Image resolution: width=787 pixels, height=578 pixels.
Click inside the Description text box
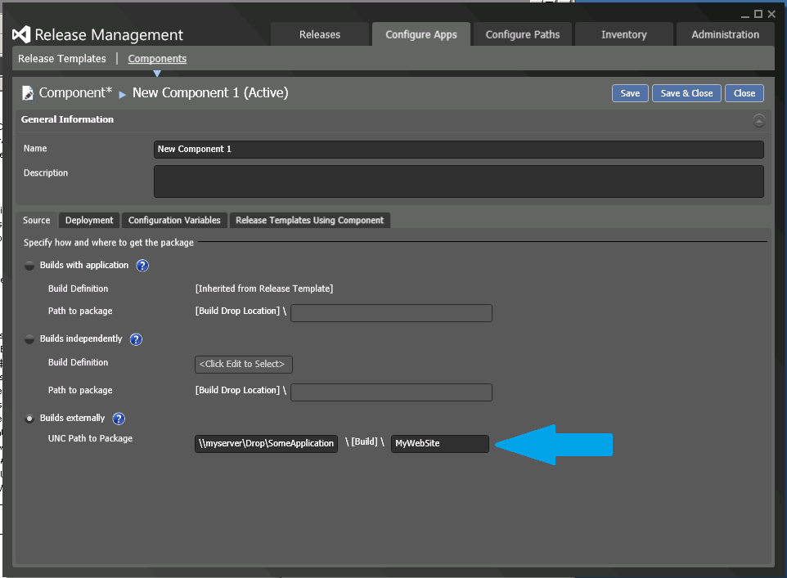click(x=458, y=181)
